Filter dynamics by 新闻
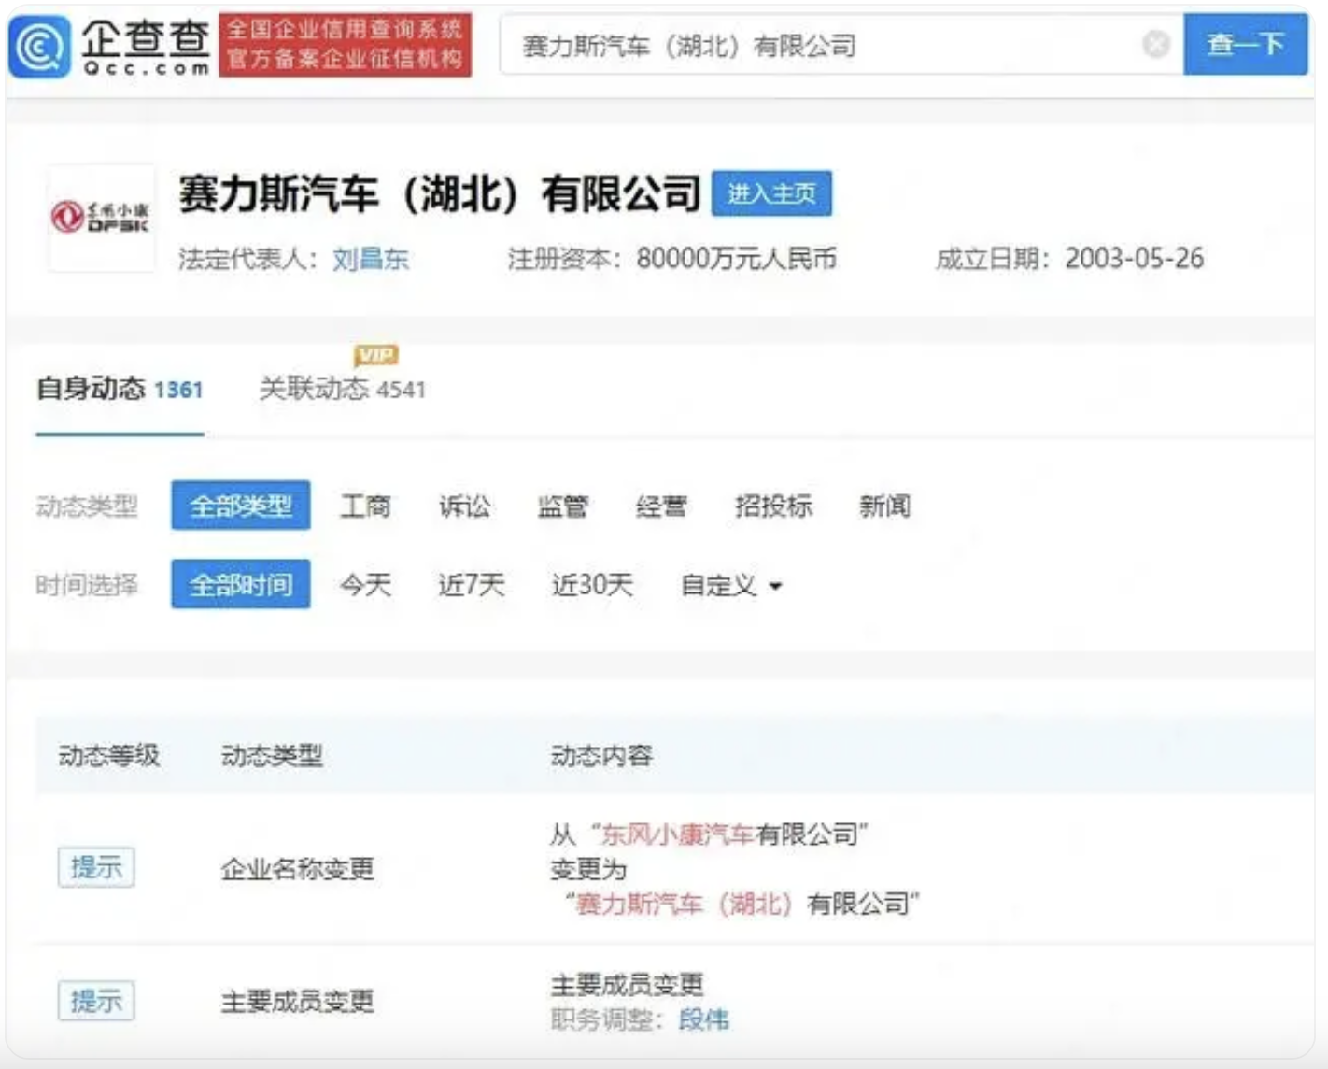 [884, 506]
